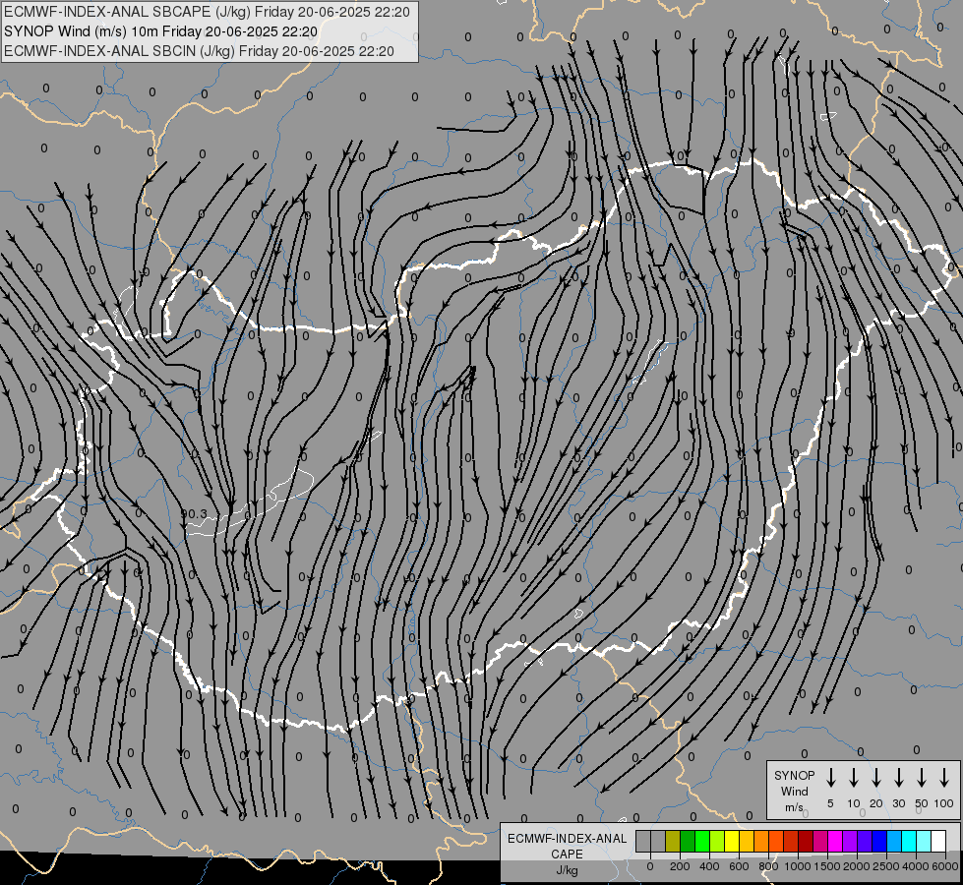Click the 1000 tick label on CAPE scale
The image size is (963, 885).
798,866
